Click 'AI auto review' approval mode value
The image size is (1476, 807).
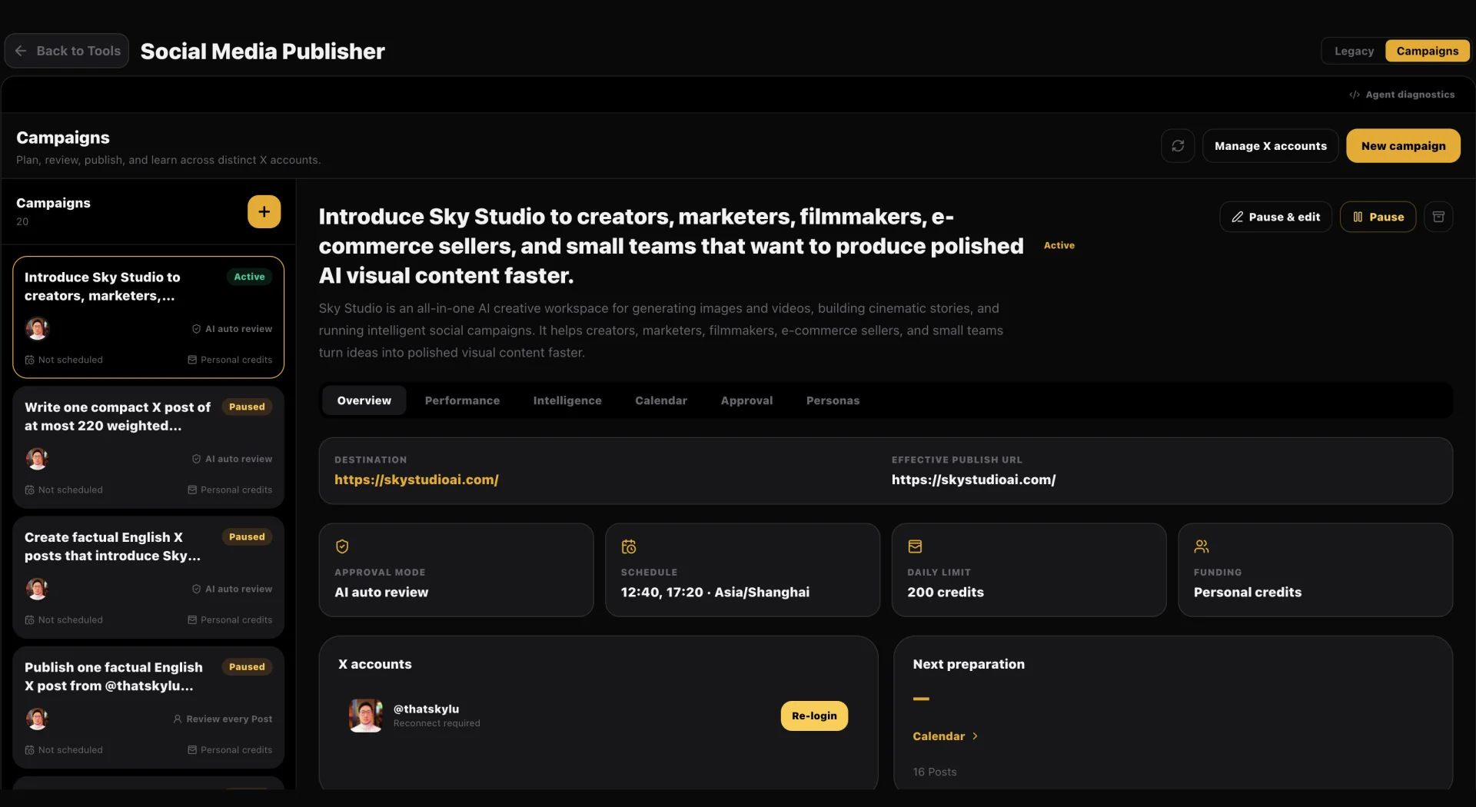coord(381,593)
